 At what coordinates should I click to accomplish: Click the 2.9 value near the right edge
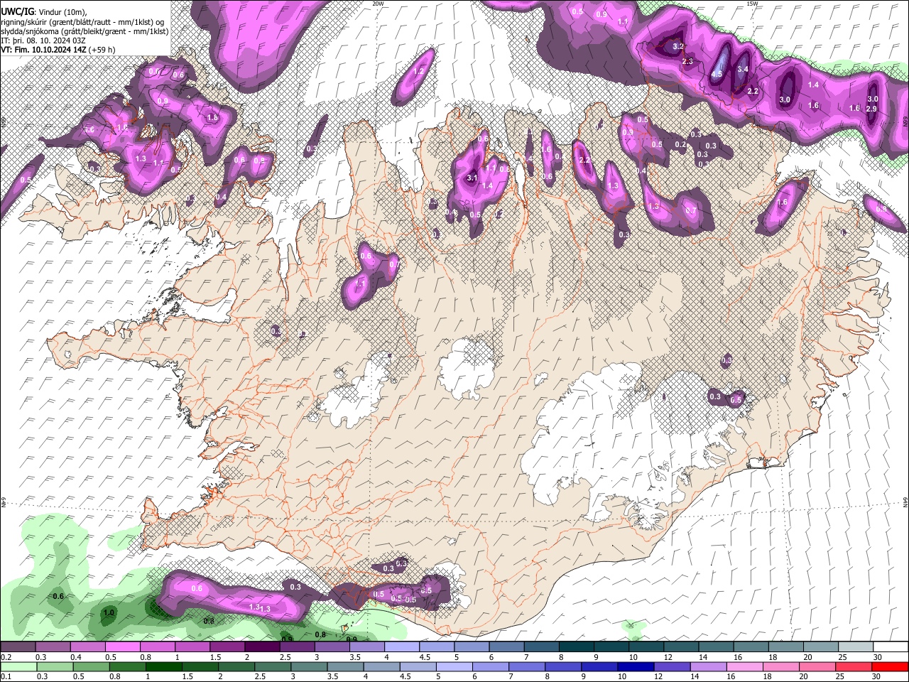point(873,109)
